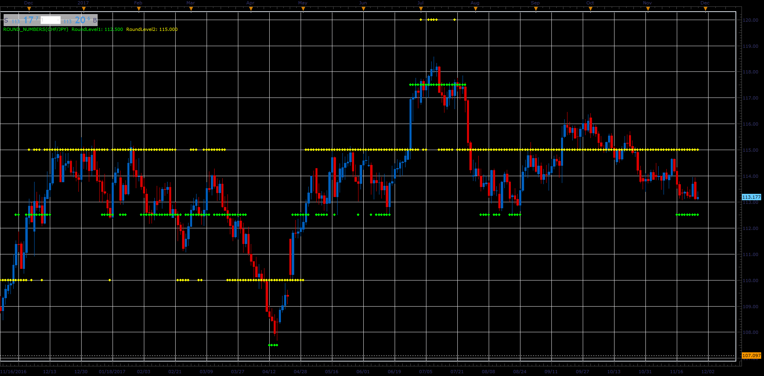Click the 118.00 price axis label
Image resolution: width=764 pixels, height=376 pixels.
pyautogui.click(x=750, y=72)
